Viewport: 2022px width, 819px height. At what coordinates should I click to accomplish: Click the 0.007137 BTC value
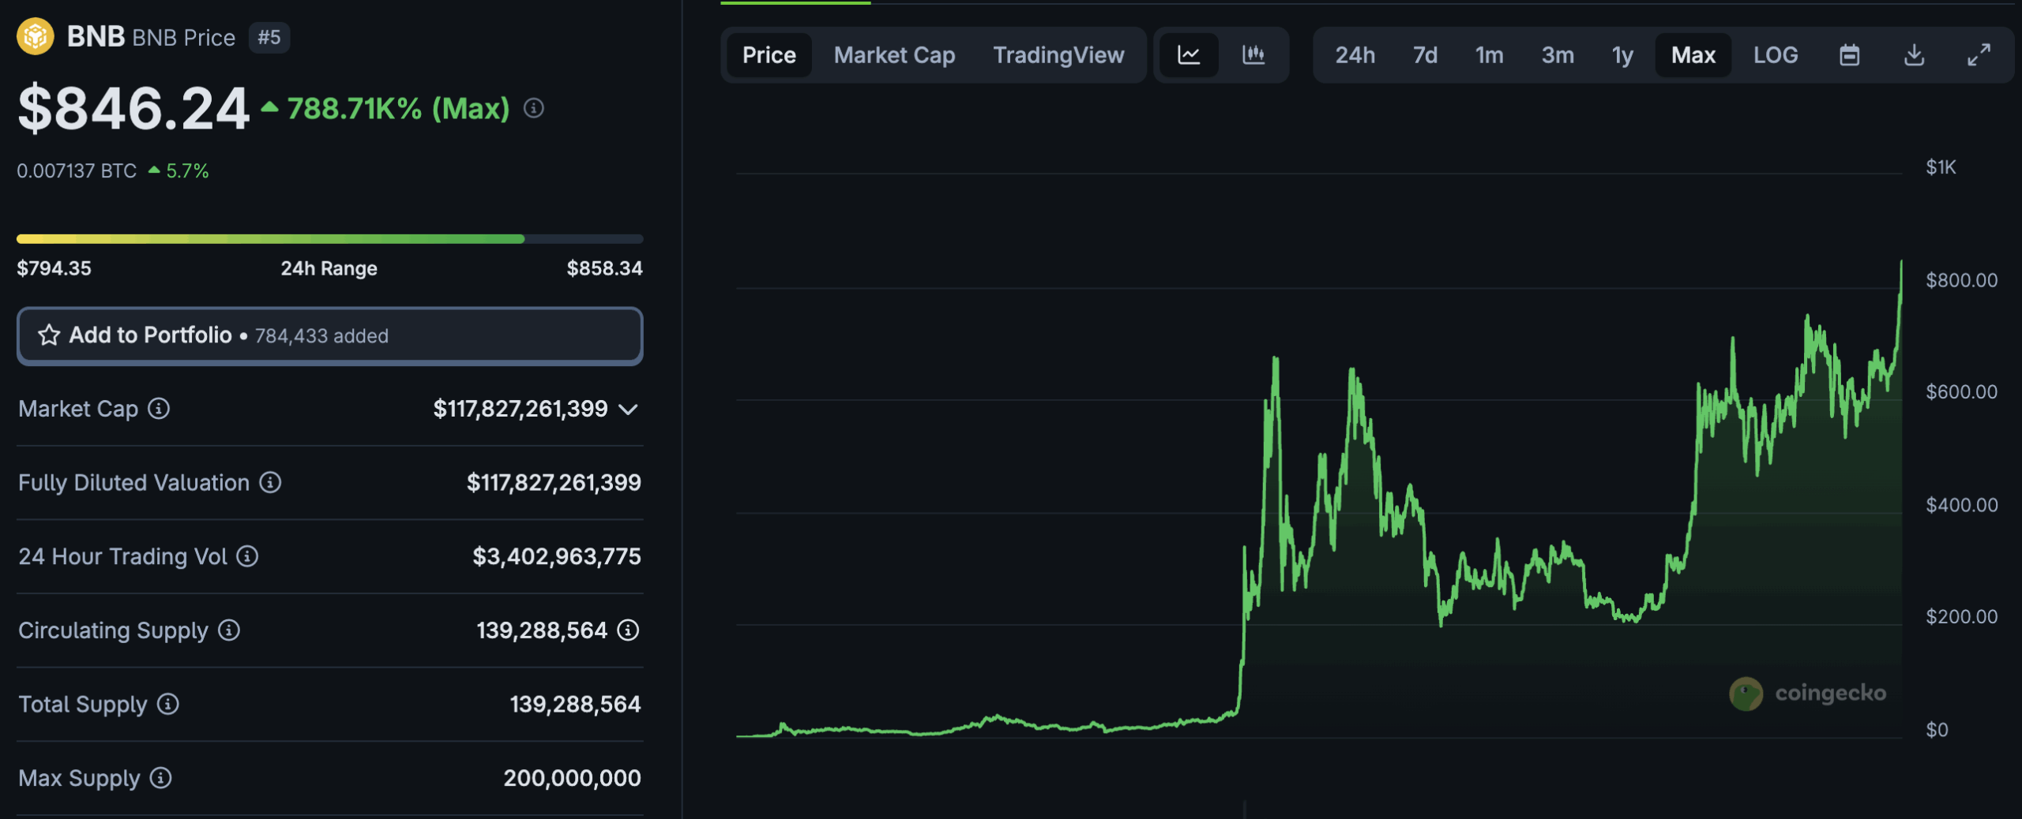(77, 170)
